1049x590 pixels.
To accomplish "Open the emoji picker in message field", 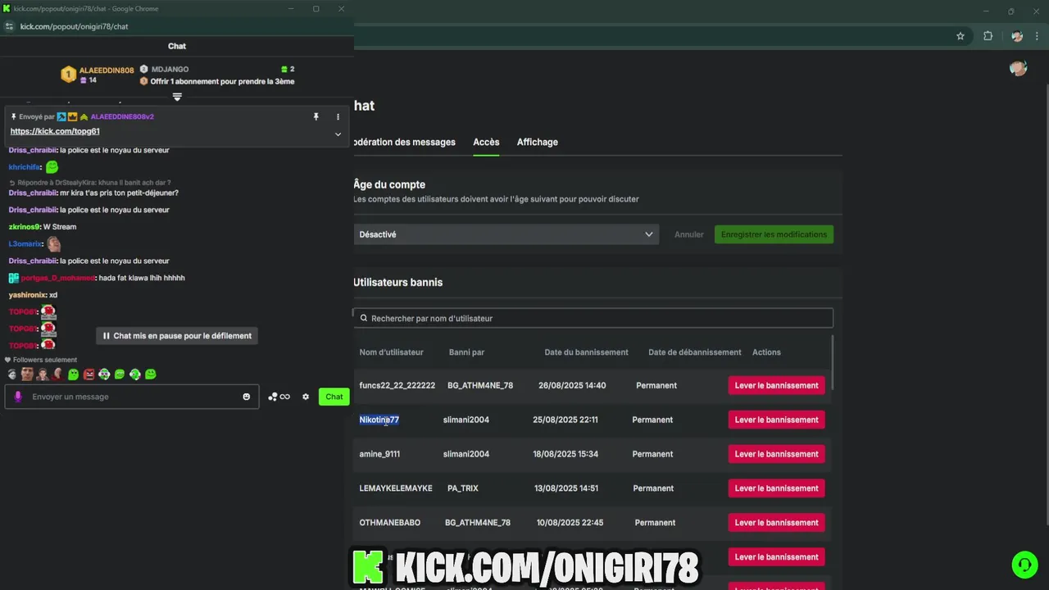I will (x=246, y=397).
